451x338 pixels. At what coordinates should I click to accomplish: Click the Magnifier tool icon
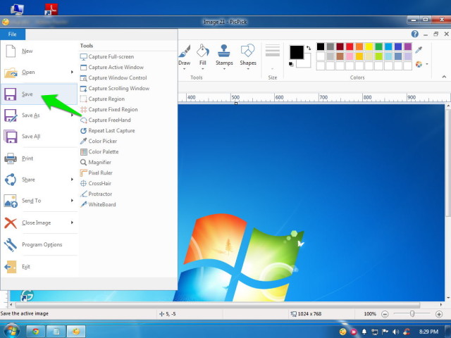coord(83,163)
